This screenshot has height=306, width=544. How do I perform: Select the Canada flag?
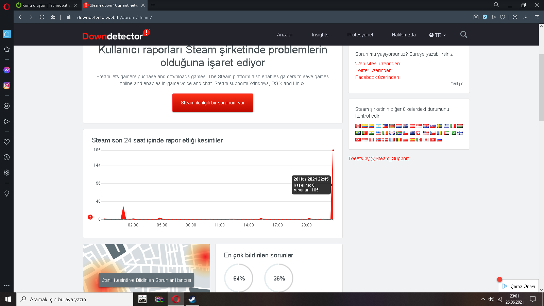(358, 126)
